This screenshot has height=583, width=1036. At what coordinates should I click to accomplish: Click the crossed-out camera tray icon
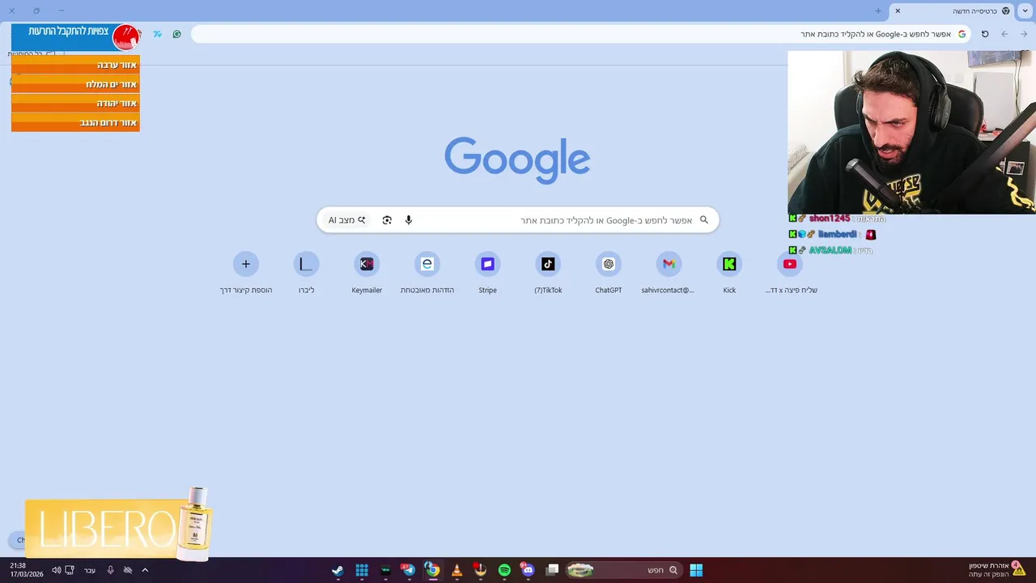128,570
